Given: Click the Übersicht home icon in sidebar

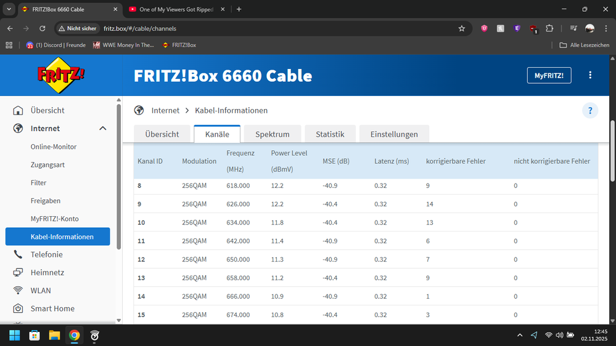Looking at the screenshot, I should point(18,110).
